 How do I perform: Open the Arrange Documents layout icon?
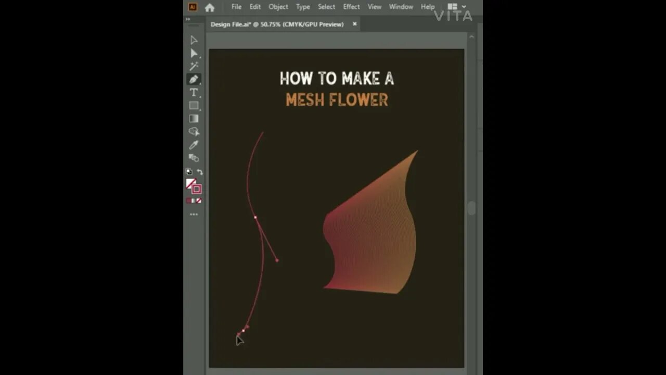click(x=452, y=7)
